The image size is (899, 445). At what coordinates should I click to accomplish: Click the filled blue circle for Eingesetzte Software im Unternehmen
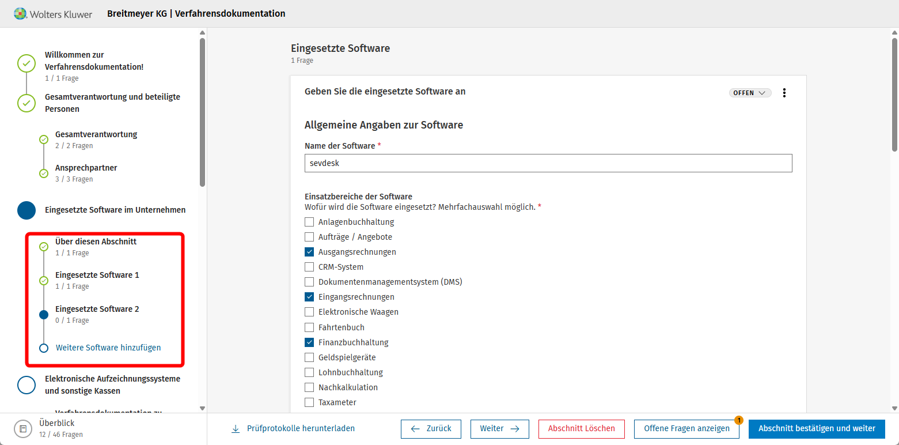(x=26, y=210)
